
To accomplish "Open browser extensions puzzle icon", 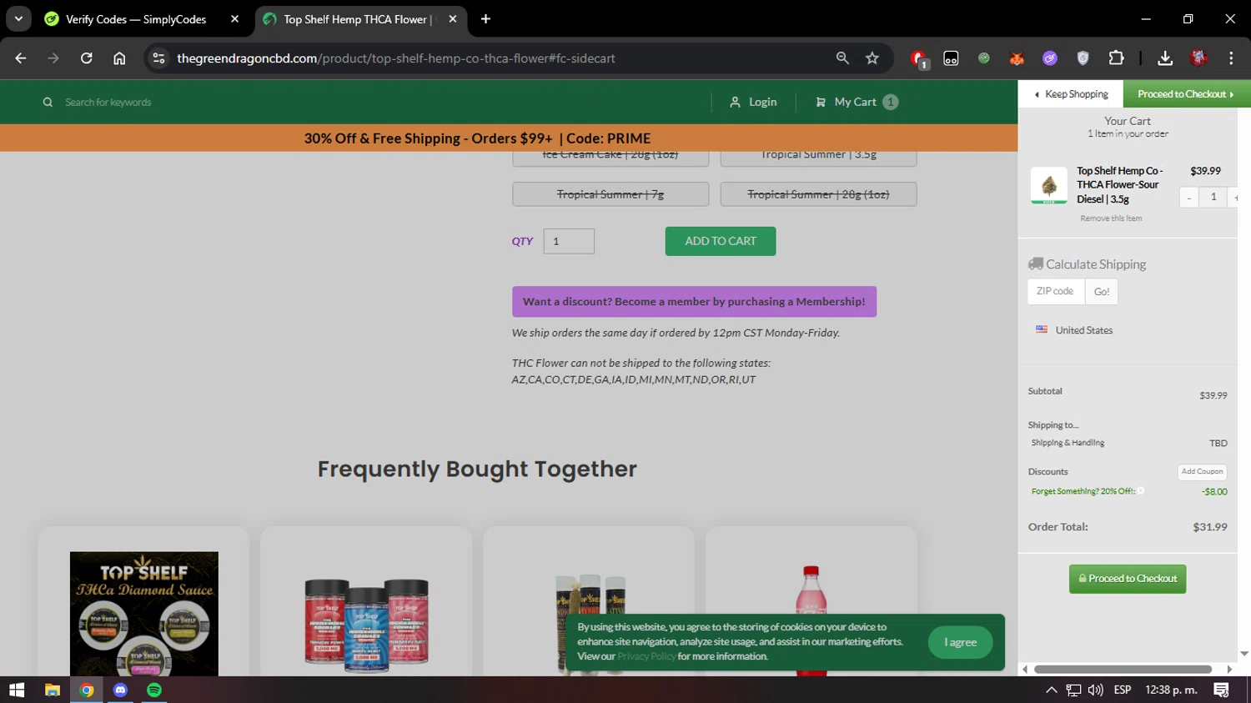I will [1116, 58].
